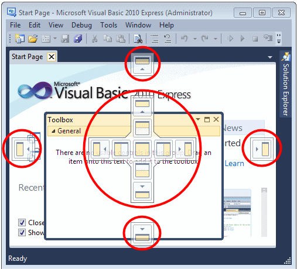Click the Learn link
297x269 pixels.
pos(234,163)
